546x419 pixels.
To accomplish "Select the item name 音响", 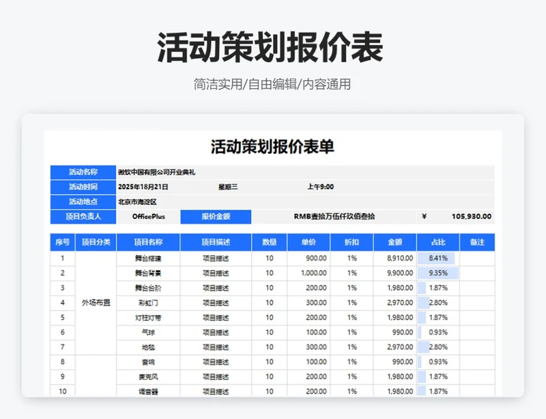I will pos(148,362).
